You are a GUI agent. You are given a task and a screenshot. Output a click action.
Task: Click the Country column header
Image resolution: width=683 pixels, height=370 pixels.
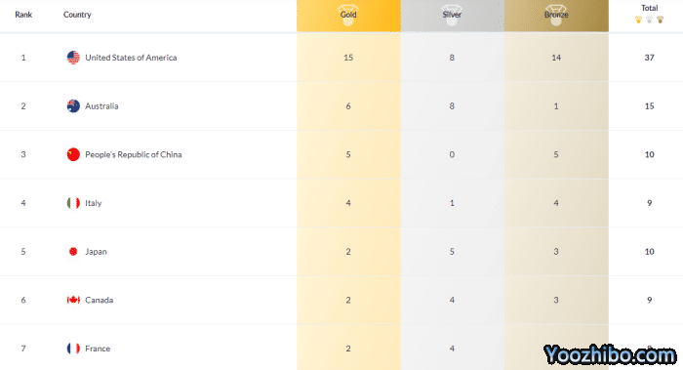click(77, 15)
